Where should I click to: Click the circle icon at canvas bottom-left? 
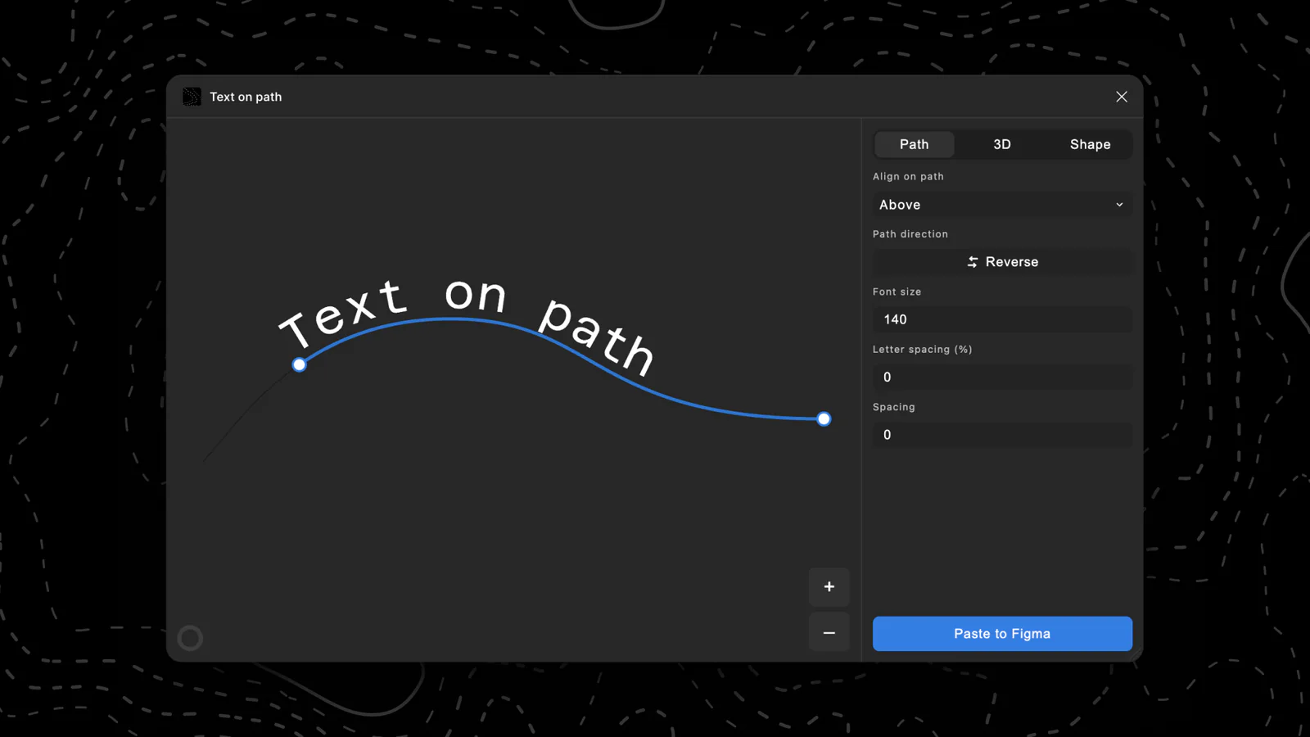(190, 638)
